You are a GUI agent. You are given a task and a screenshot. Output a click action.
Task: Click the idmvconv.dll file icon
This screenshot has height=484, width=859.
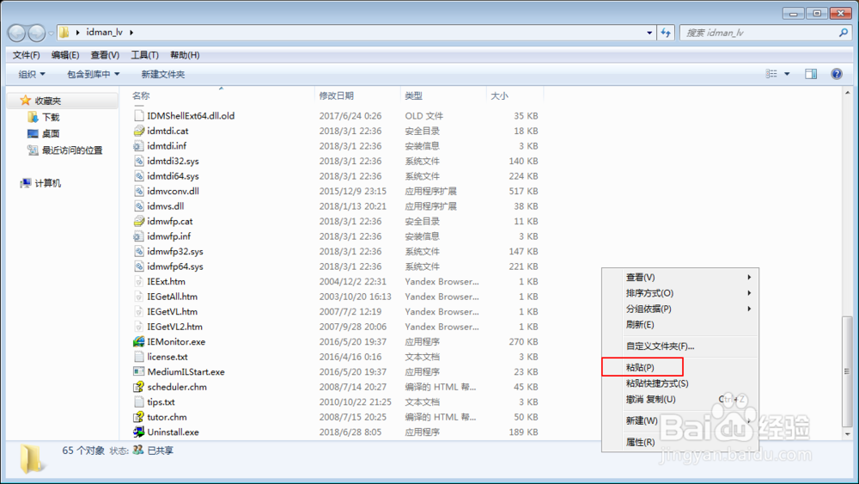tap(139, 192)
